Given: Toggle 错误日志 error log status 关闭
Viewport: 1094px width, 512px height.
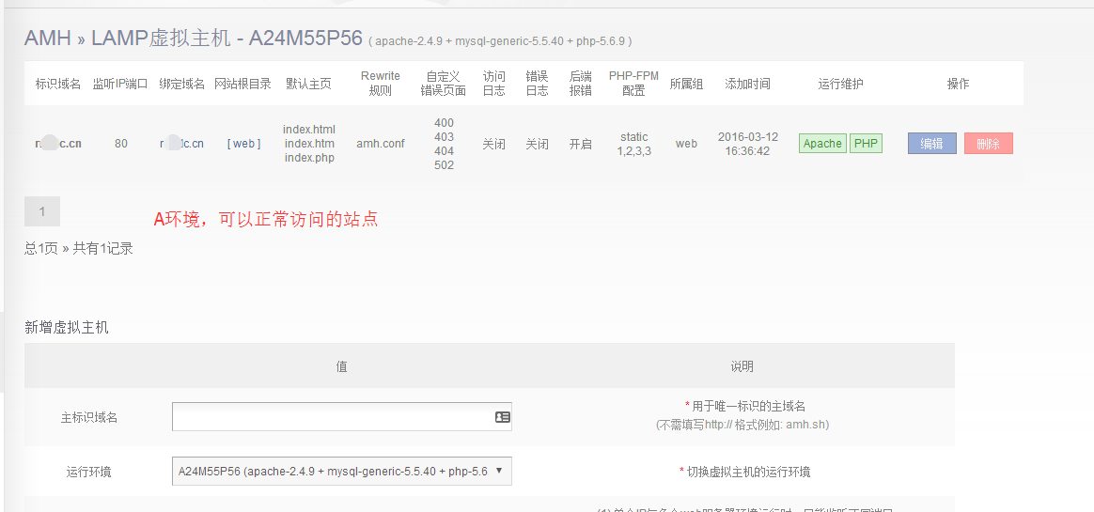Looking at the screenshot, I should click(x=537, y=144).
